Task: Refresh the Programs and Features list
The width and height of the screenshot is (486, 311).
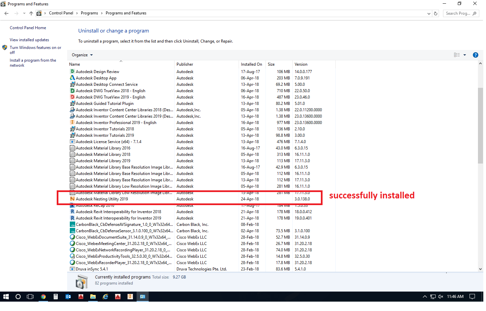Action: click(x=436, y=13)
